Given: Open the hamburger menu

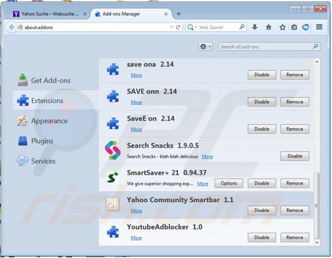Looking at the screenshot, I should (319, 27).
